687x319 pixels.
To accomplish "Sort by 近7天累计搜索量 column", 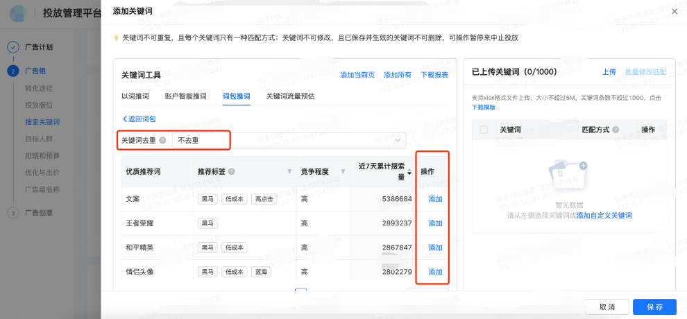I will tap(409, 171).
